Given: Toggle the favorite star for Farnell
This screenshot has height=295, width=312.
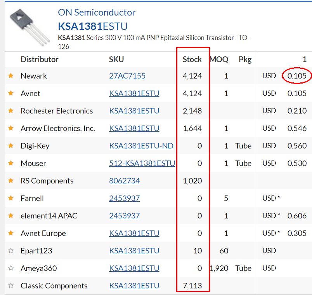Looking at the screenshot, I should click(x=11, y=198).
